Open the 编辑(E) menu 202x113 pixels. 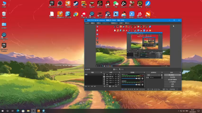click(93, 23)
